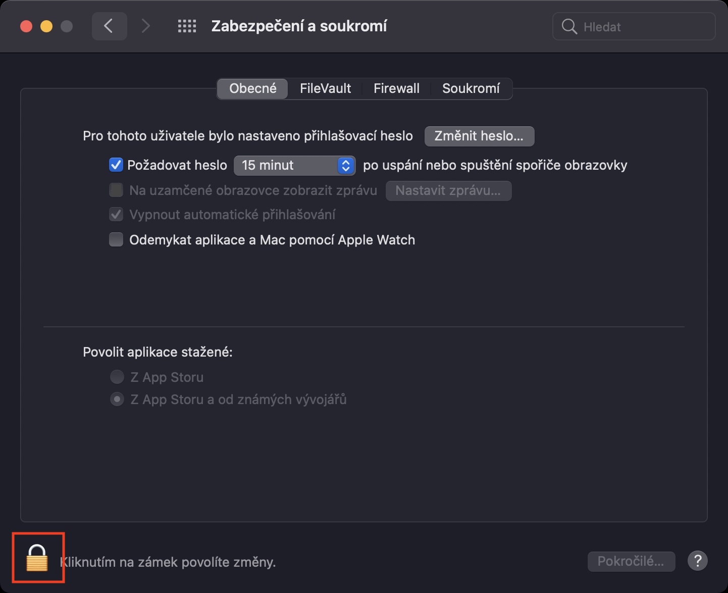Click the search magnifier icon
Image resolution: width=728 pixels, height=593 pixels.
(x=569, y=27)
